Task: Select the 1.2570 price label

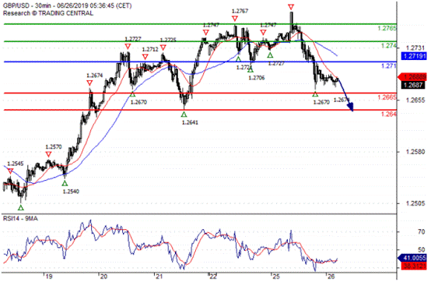Action: (54, 147)
